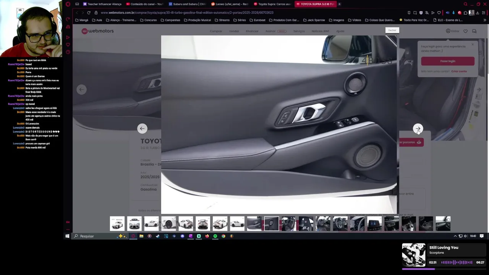489x275 pixels.
Task: Open the Produção Musical bookmarks folder
Action: pos(197,20)
